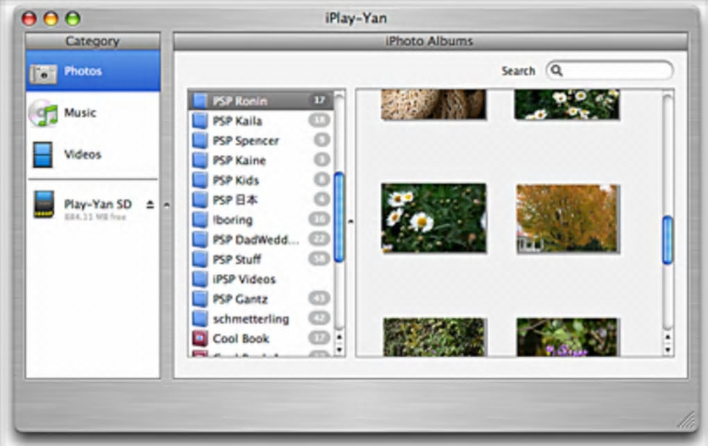Click the magnifier icon in search field
The width and height of the screenshot is (708, 446).
[x=557, y=71]
